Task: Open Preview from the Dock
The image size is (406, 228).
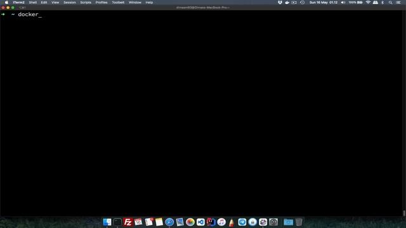Action: pyautogui.click(x=180, y=222)
